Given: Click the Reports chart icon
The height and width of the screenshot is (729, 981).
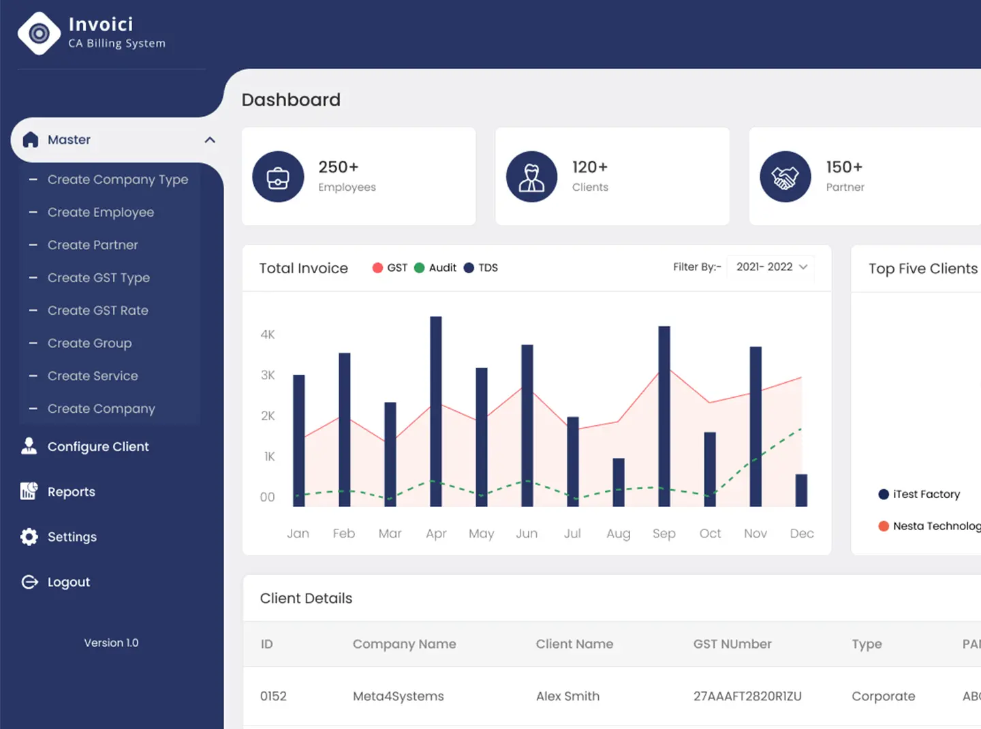Looking at the screenshot, I should [29, 491].
